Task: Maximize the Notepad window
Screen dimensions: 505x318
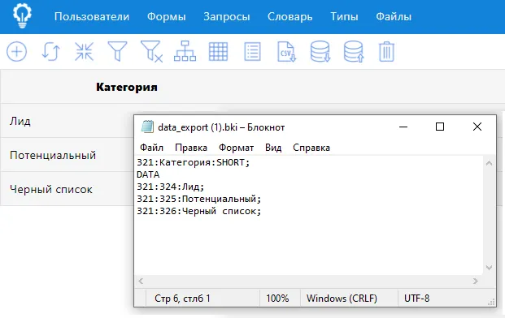Action: click(440, 127)
